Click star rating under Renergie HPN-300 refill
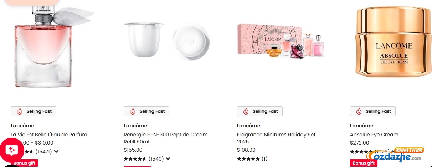Screen dimensions: 432x167 [135, 159]
